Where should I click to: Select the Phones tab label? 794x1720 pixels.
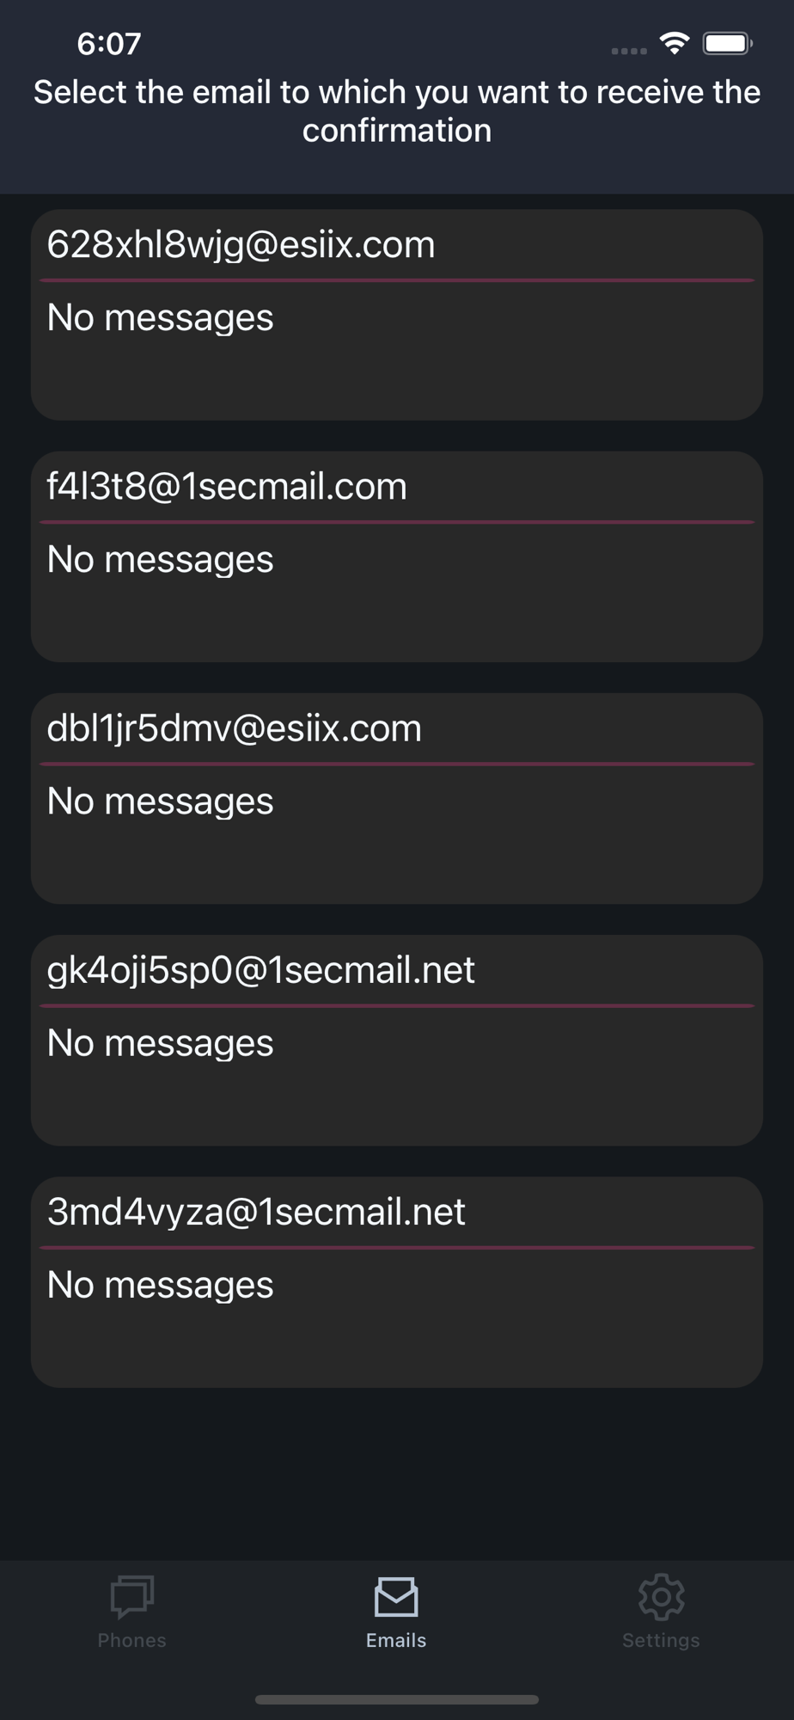[x=132, y=1640]
